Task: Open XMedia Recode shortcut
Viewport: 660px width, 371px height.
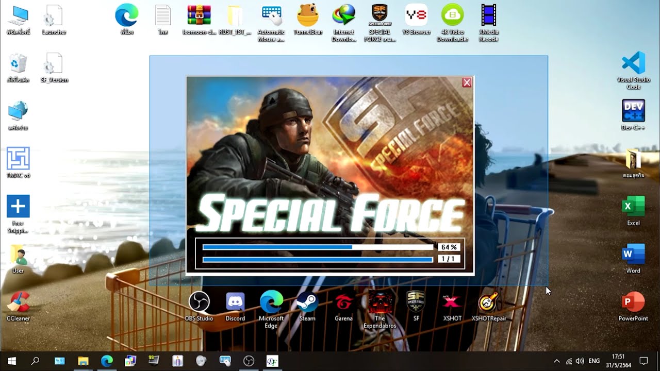Action: pos(488,23)
